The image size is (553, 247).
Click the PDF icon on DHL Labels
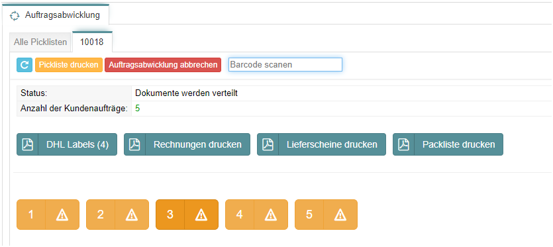coord(28,144)
